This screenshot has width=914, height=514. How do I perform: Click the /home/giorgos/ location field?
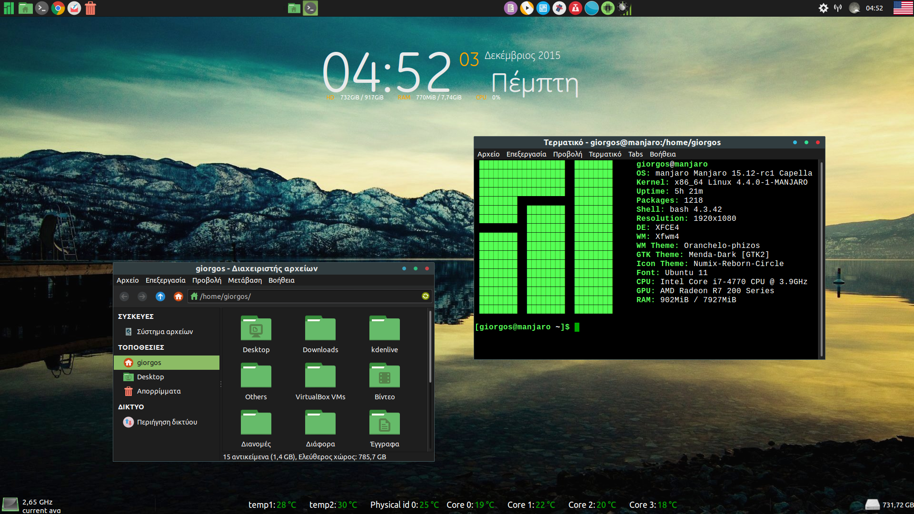tap(310, 297)
